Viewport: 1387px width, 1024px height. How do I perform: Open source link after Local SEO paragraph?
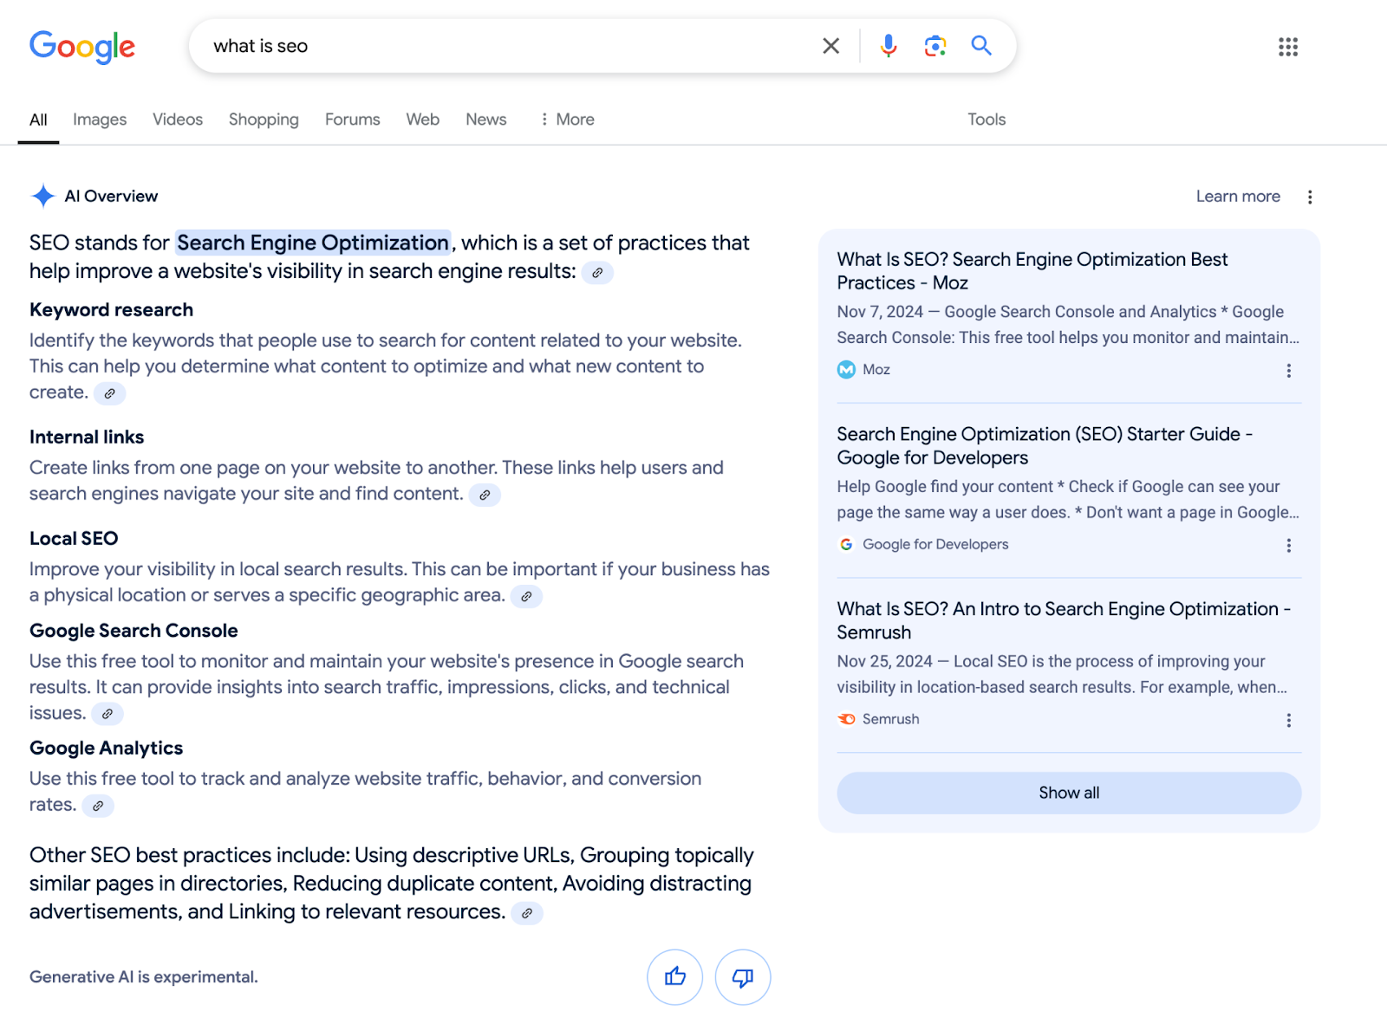coord(526,596)
